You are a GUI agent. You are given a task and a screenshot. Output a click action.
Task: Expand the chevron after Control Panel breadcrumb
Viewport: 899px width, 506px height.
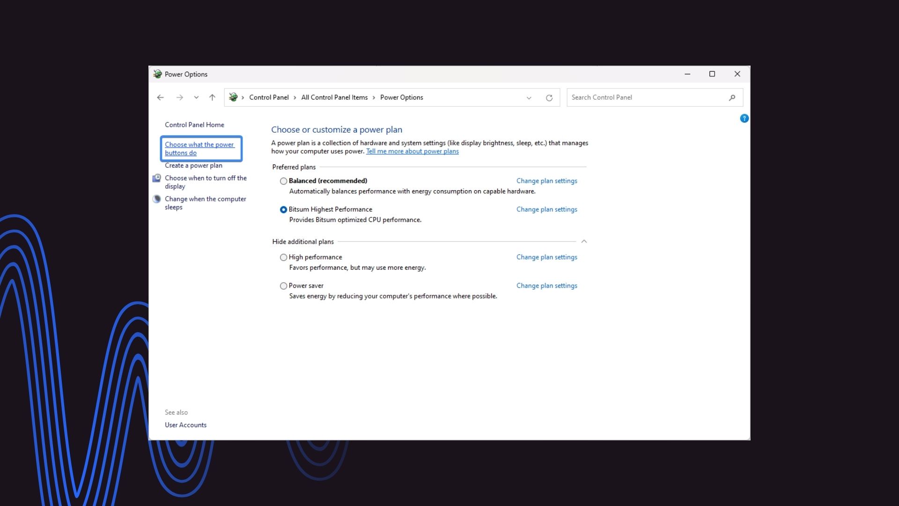295,97
